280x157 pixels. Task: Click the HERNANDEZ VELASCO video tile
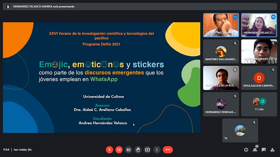click(x=259, y=25)
